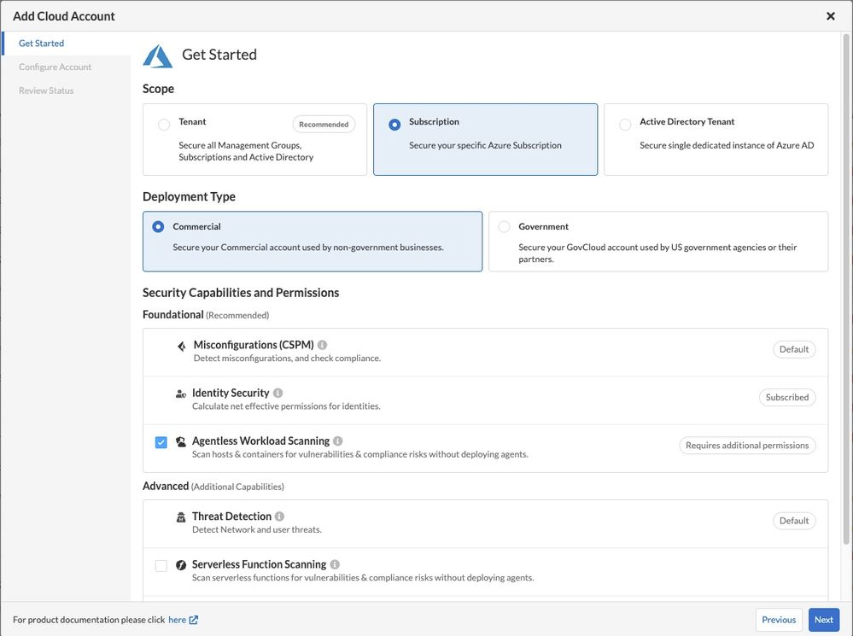Select the Government deployment type
The height and width of the screenshot is (636, 853).
coord(504,227)
